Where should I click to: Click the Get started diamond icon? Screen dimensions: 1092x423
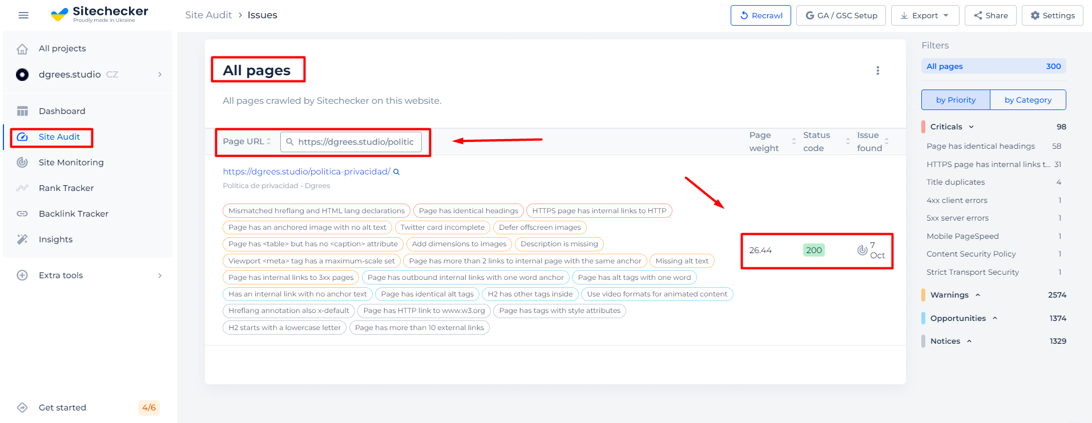coord(22,408)
